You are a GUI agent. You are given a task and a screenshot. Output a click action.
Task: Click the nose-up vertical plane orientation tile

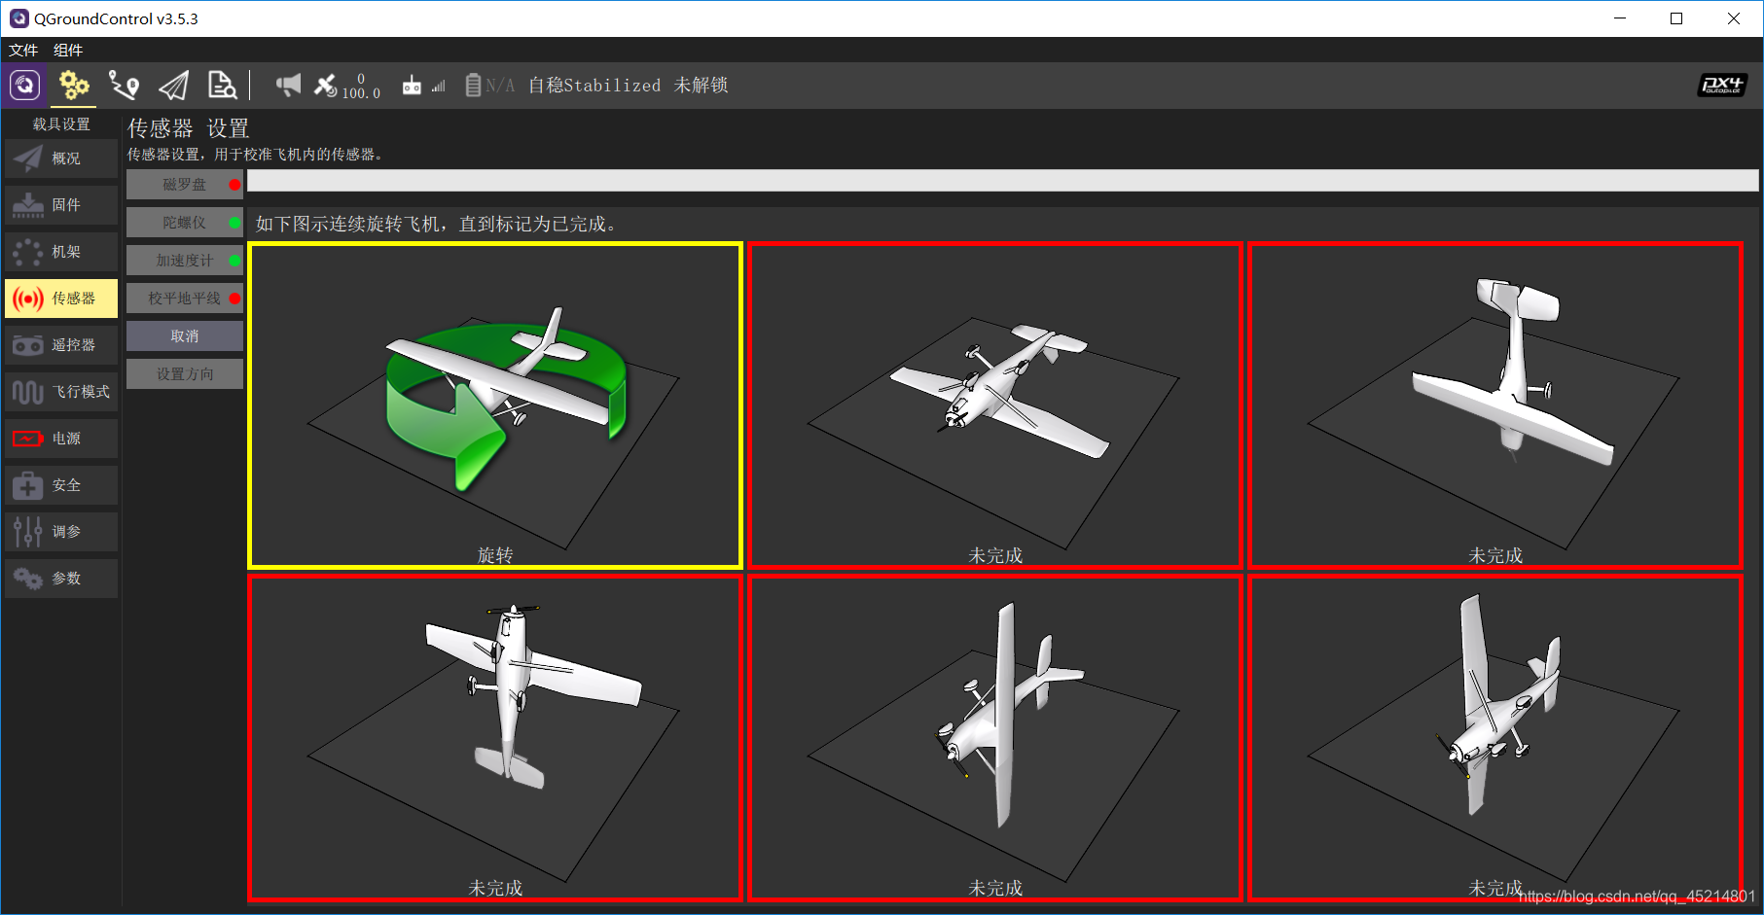pyautogui.click(x=495, y=738)
